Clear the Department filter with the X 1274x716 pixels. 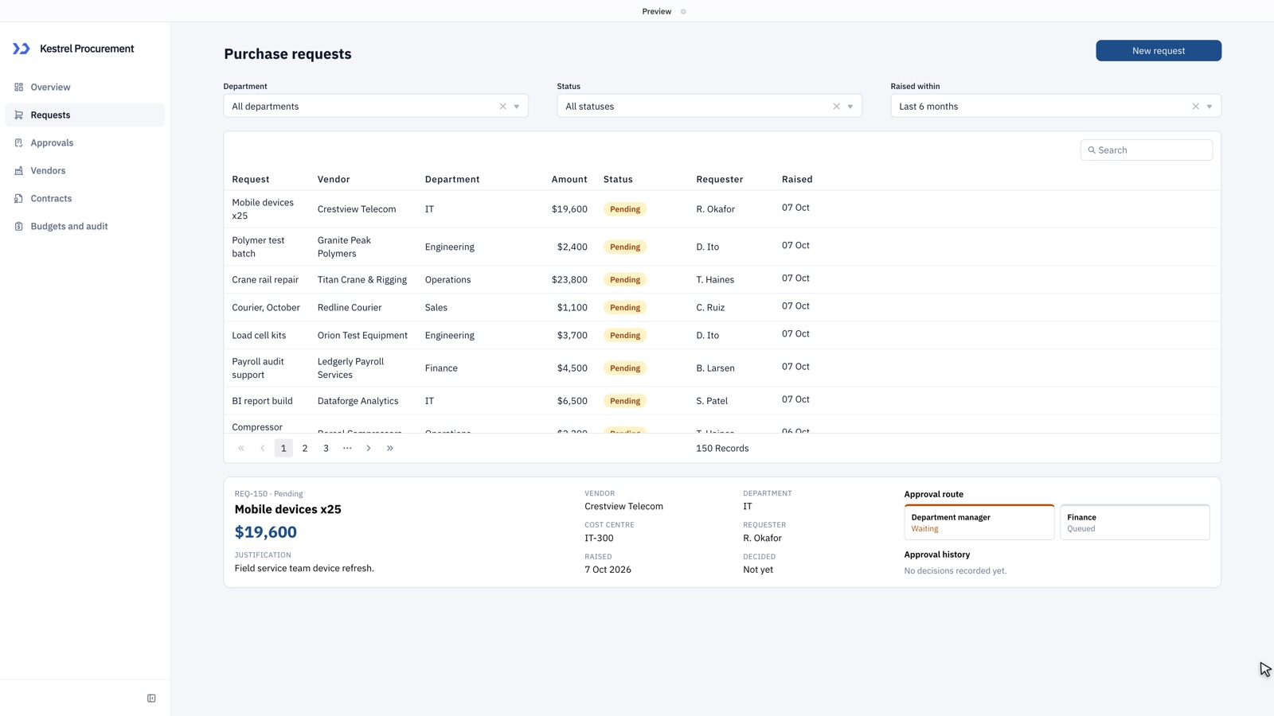coord(502,106)
